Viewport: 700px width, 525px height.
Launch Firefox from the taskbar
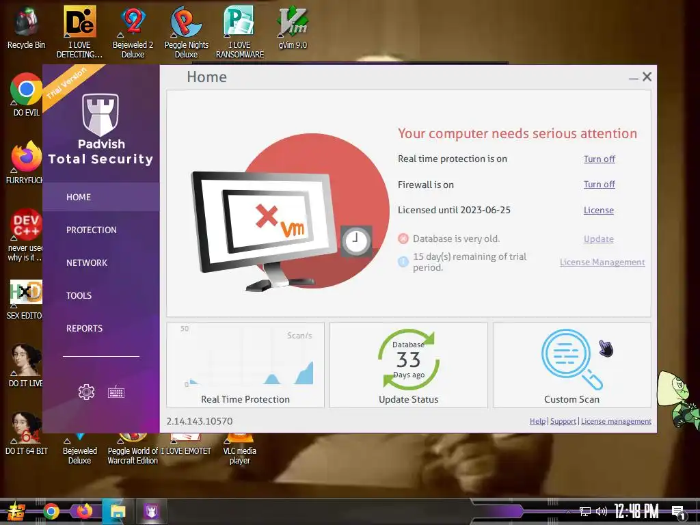(84, 511)
